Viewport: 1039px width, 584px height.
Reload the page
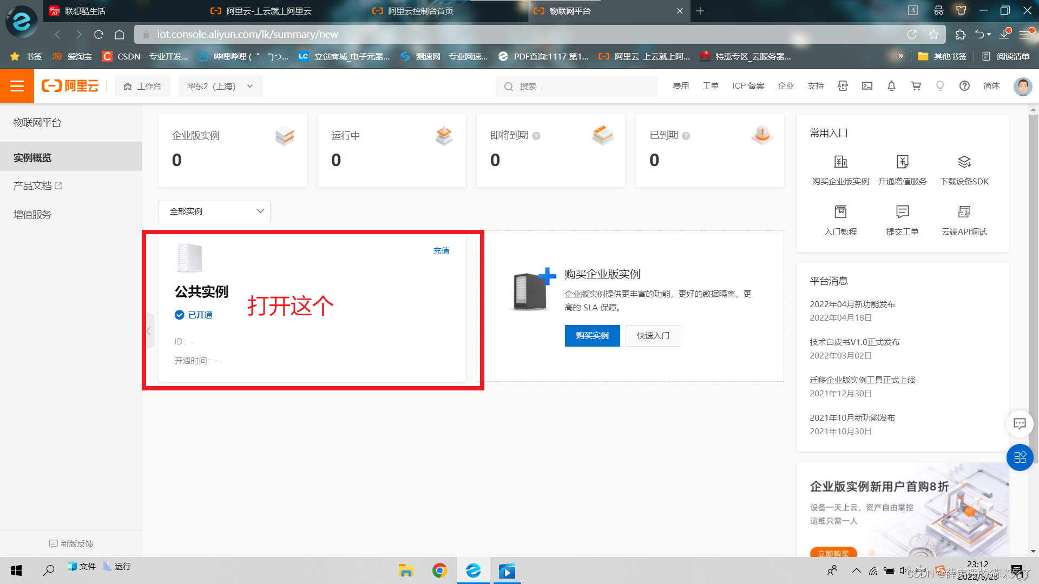pos(98,35)
